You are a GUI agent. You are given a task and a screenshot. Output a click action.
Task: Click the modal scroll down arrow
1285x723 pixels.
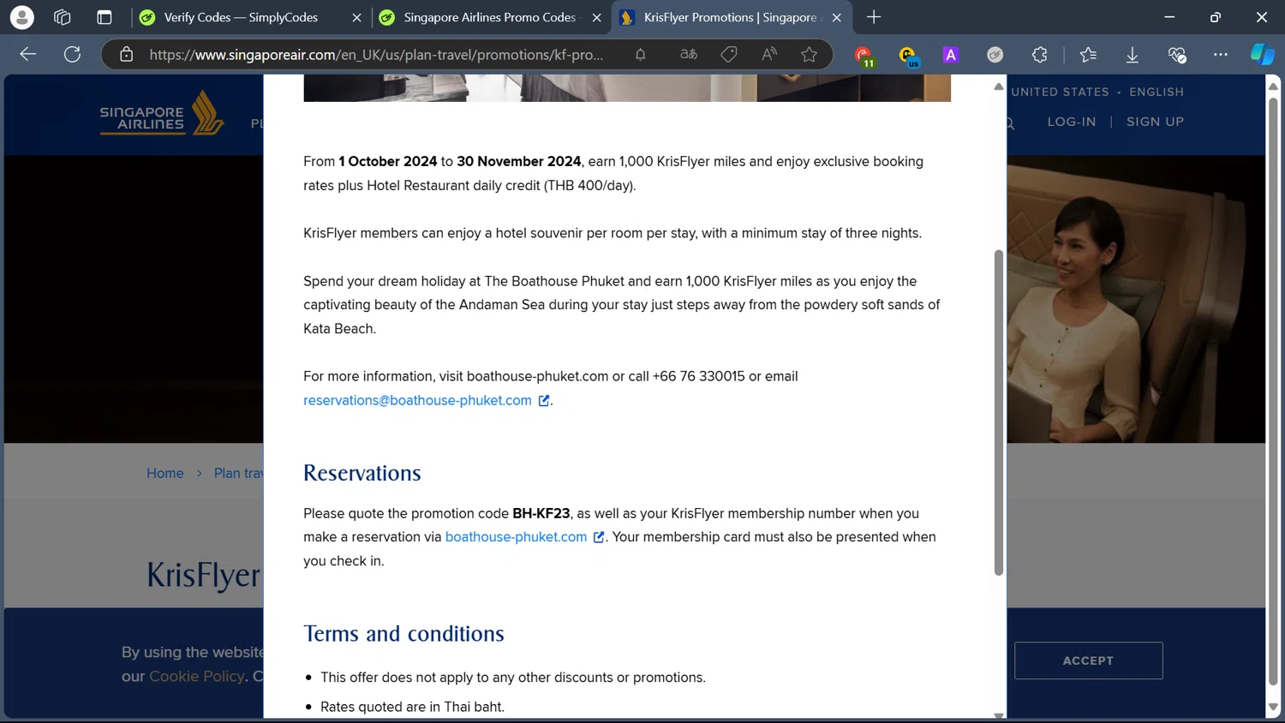pyautogui.click(x=999, y=714)
